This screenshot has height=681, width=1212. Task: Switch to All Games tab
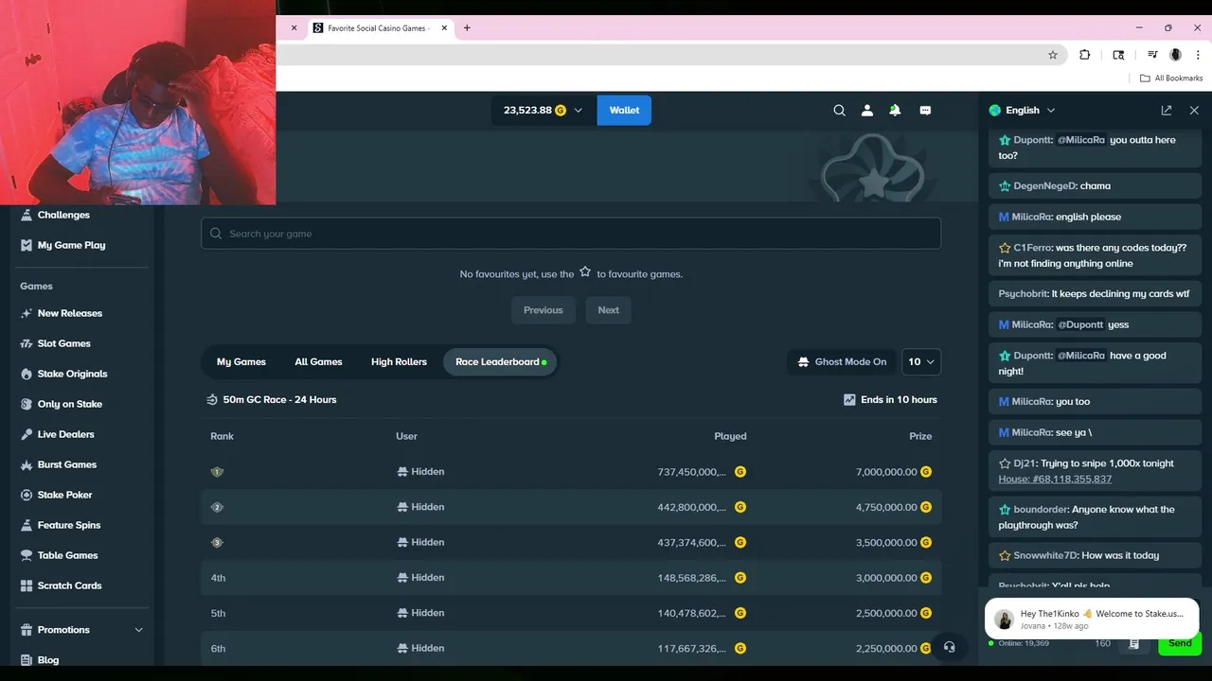pyautogui.click(x=318, y=362)
